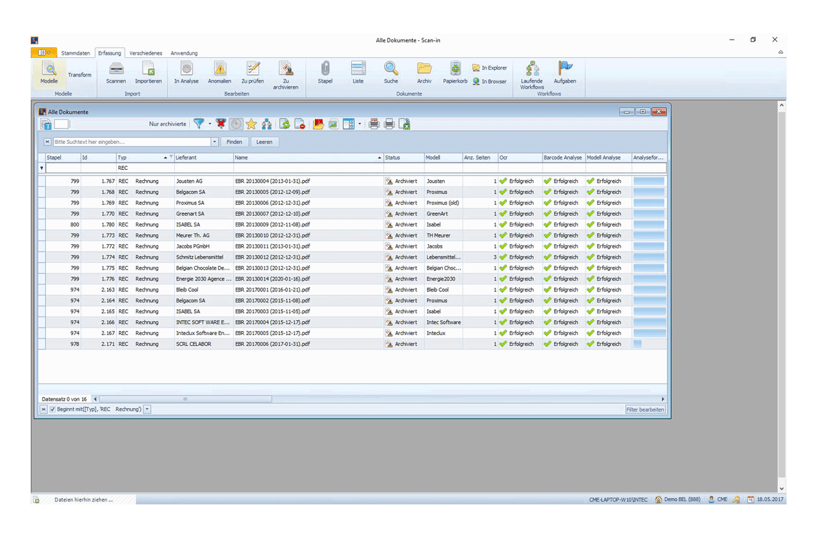Uncheck the Typ filter checkbox at bottom
The image size is (820, 537).
[x=53, y=409]
